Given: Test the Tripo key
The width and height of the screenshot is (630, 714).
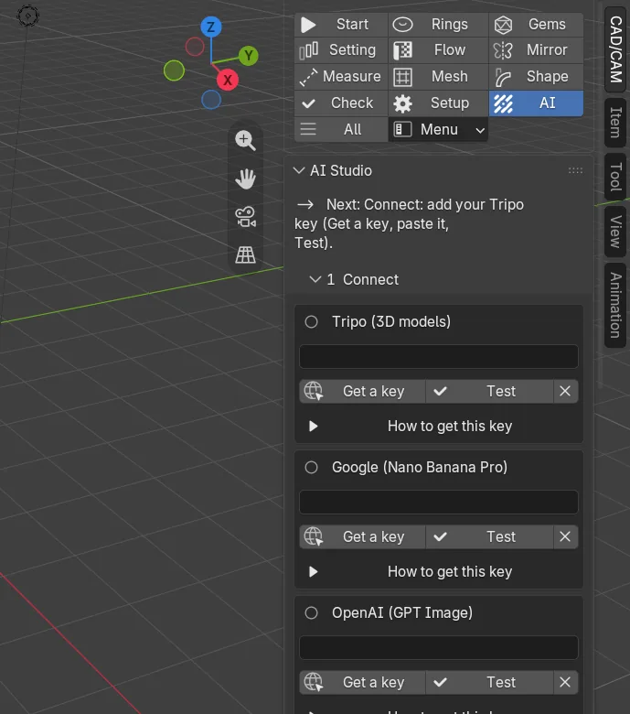Looking at the screenshot, I should (x=490, y=392).
